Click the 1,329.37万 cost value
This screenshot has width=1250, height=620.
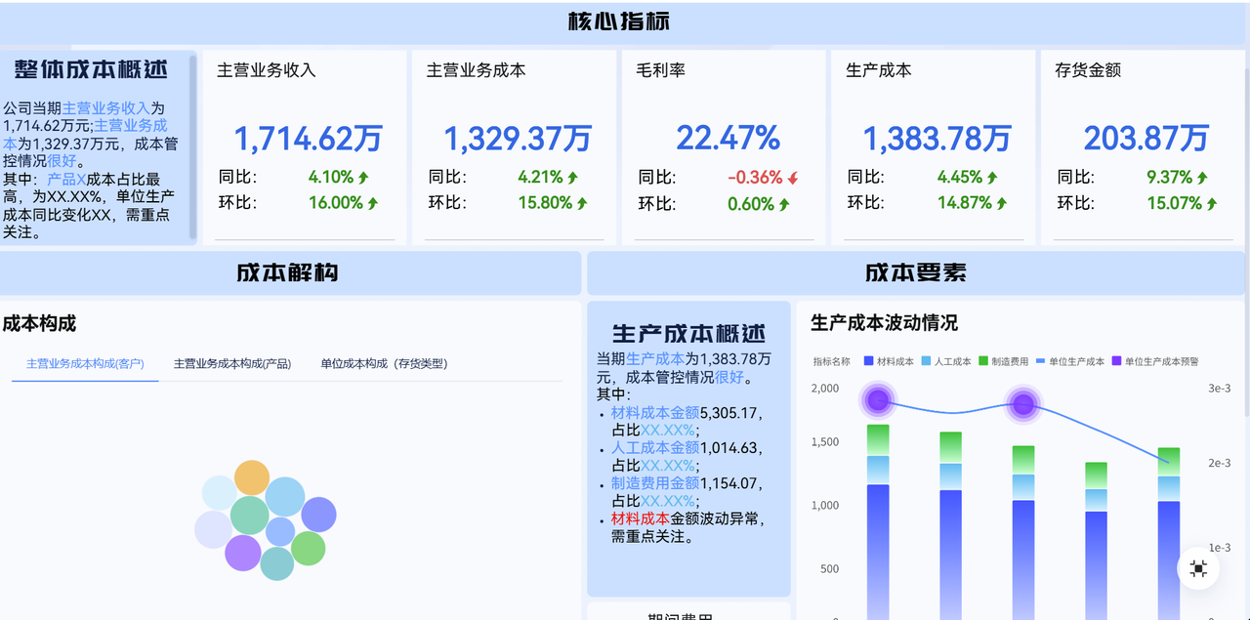[518, 139]
